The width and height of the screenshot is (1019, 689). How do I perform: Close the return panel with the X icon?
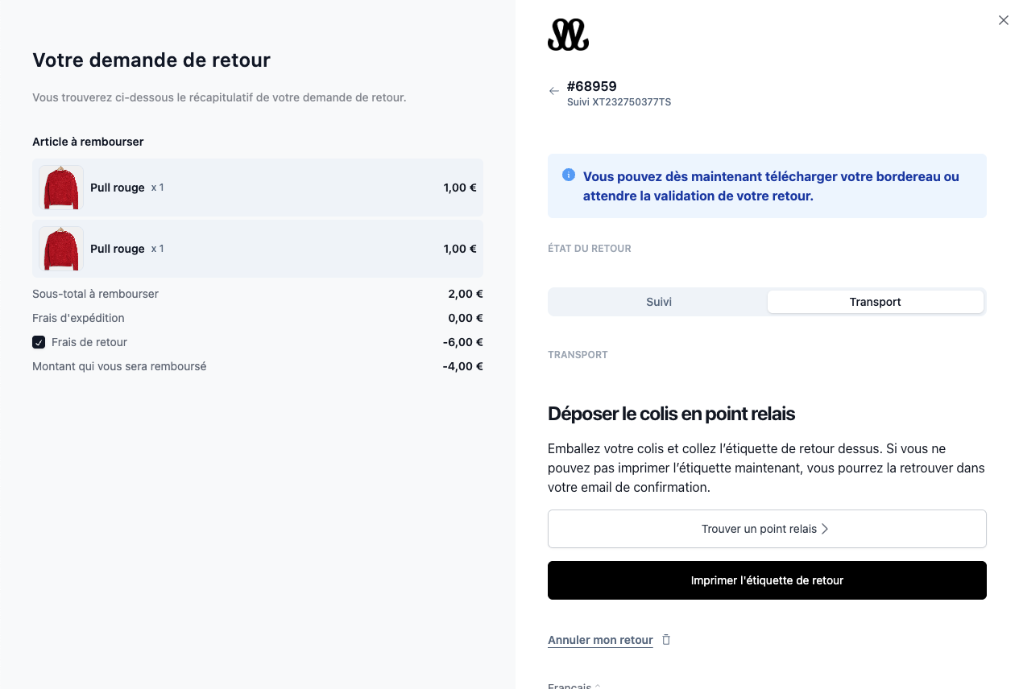[x=1004, y=20]
